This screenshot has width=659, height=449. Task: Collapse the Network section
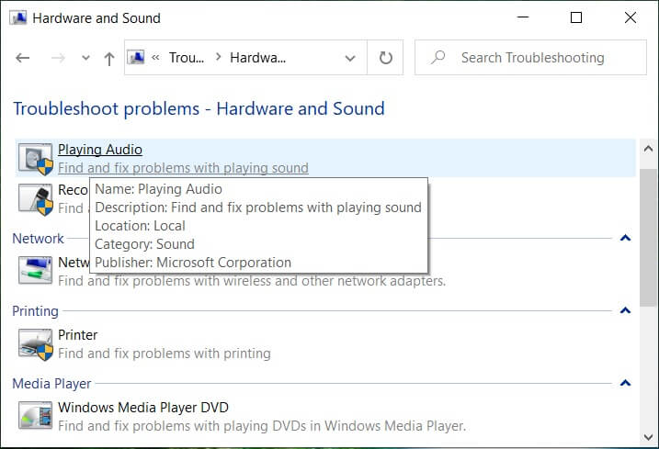(x=625, y=239)
